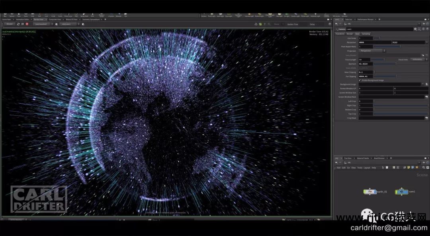This screenshot has width=430, height=236.
Task: Select the earth_01 node
Action: pyautogui.click(x=370, y=192)
